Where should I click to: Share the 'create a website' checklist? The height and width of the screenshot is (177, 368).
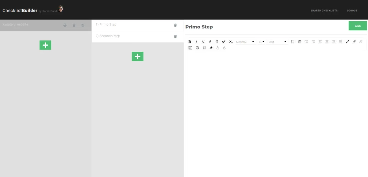tap(83, 25)
